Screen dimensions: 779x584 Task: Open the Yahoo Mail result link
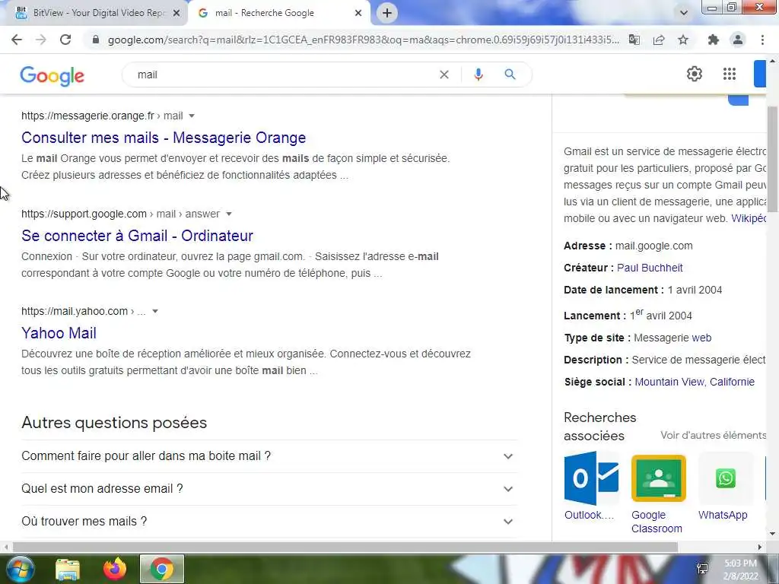pos(59,333)
